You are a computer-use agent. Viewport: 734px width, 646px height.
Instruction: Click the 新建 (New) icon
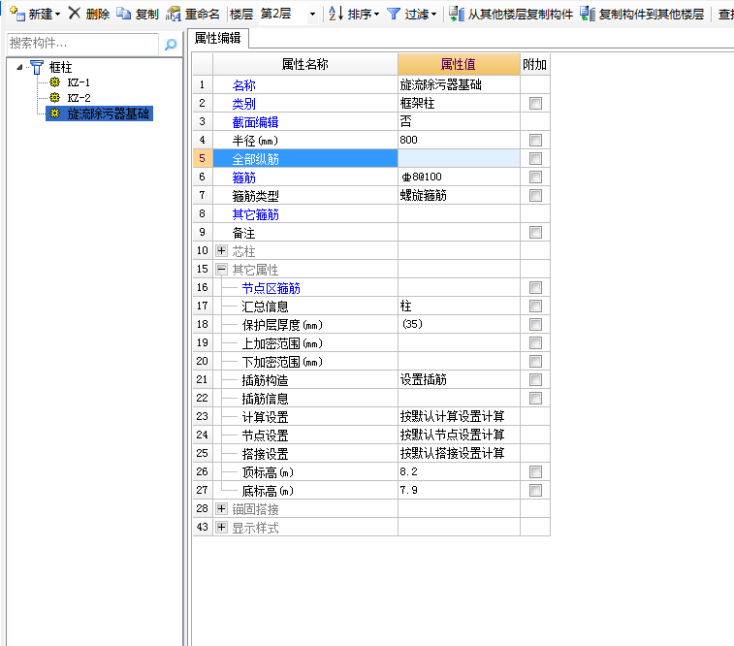pyautogui.click(x=17, y=14)
